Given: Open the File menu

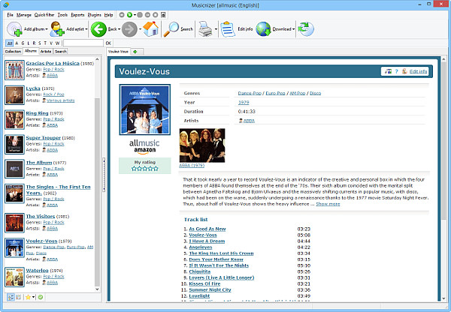Looking at the screenshot, I should point(11,15).
